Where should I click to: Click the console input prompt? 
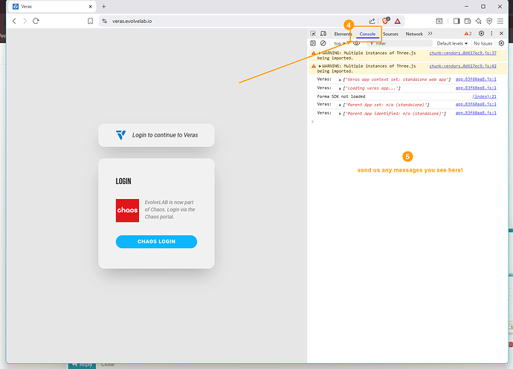406,122
